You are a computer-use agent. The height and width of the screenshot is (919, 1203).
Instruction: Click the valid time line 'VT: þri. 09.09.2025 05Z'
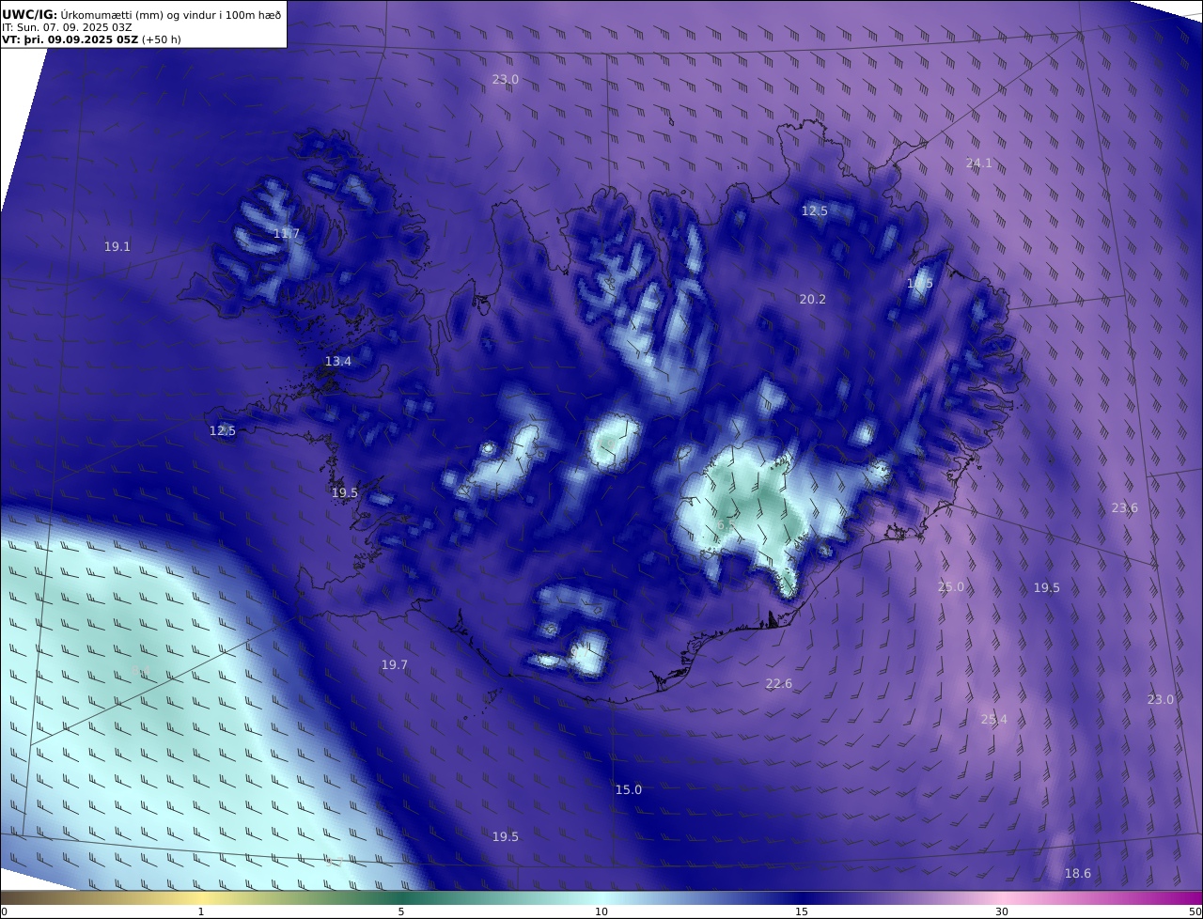coord(70,40)
